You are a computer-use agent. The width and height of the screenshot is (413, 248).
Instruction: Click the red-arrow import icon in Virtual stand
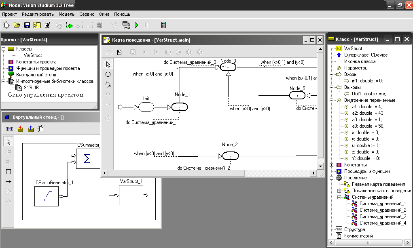point(20,129)
